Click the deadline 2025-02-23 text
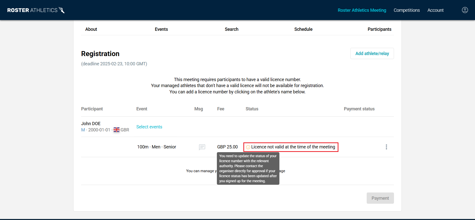Image resolution: width=475 pixels, height=220 pixels. [114, 64]
